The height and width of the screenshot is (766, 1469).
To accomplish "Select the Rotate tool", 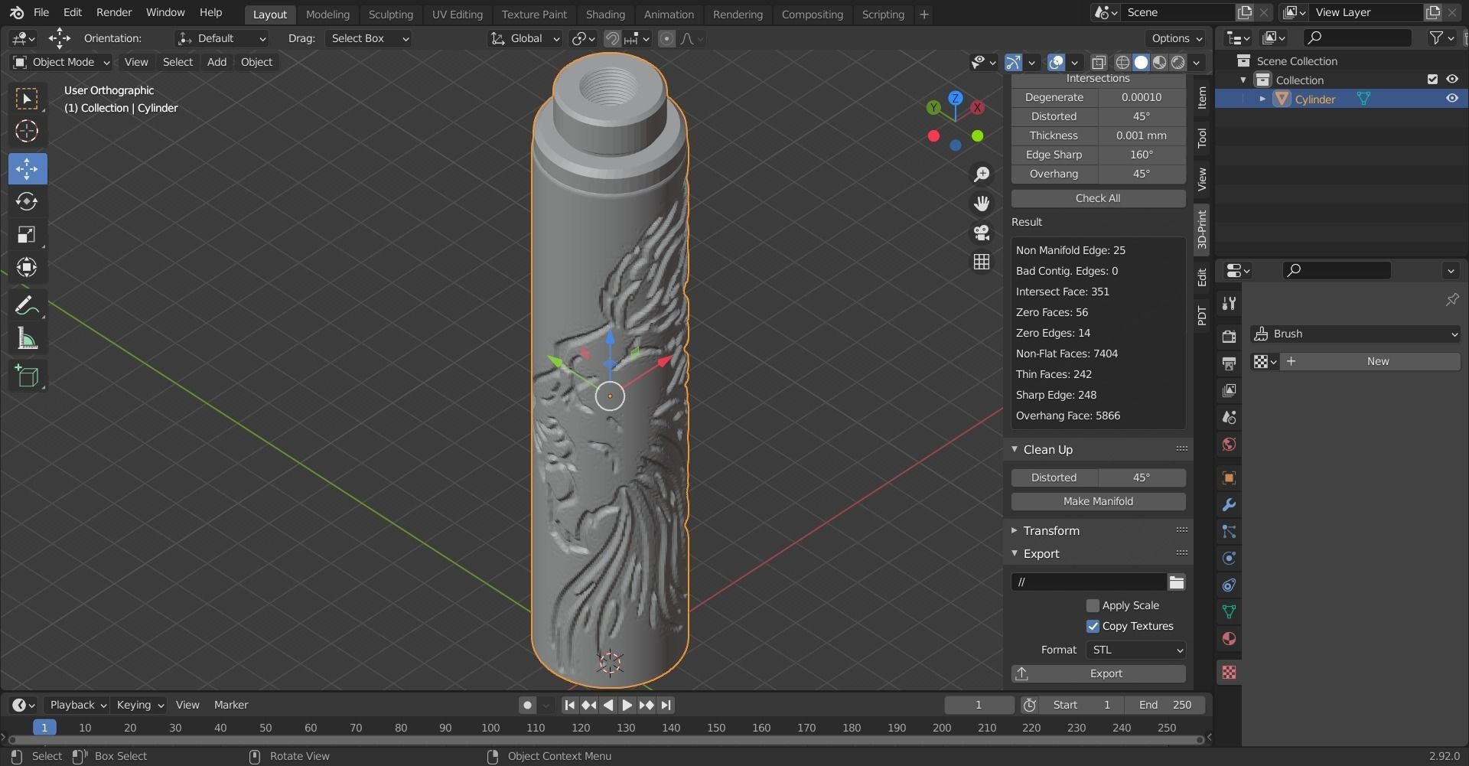I will coord(27,201).
